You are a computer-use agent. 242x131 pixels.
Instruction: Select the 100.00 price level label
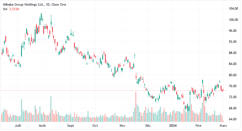coord(234,20)
